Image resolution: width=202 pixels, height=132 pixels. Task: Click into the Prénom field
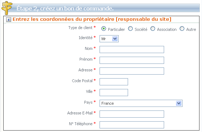tap(132, 60)
